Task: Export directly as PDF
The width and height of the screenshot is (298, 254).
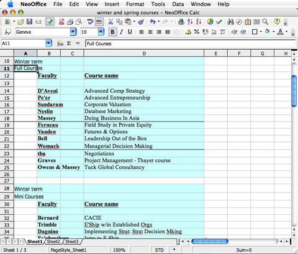Action: tap(61, 22)
